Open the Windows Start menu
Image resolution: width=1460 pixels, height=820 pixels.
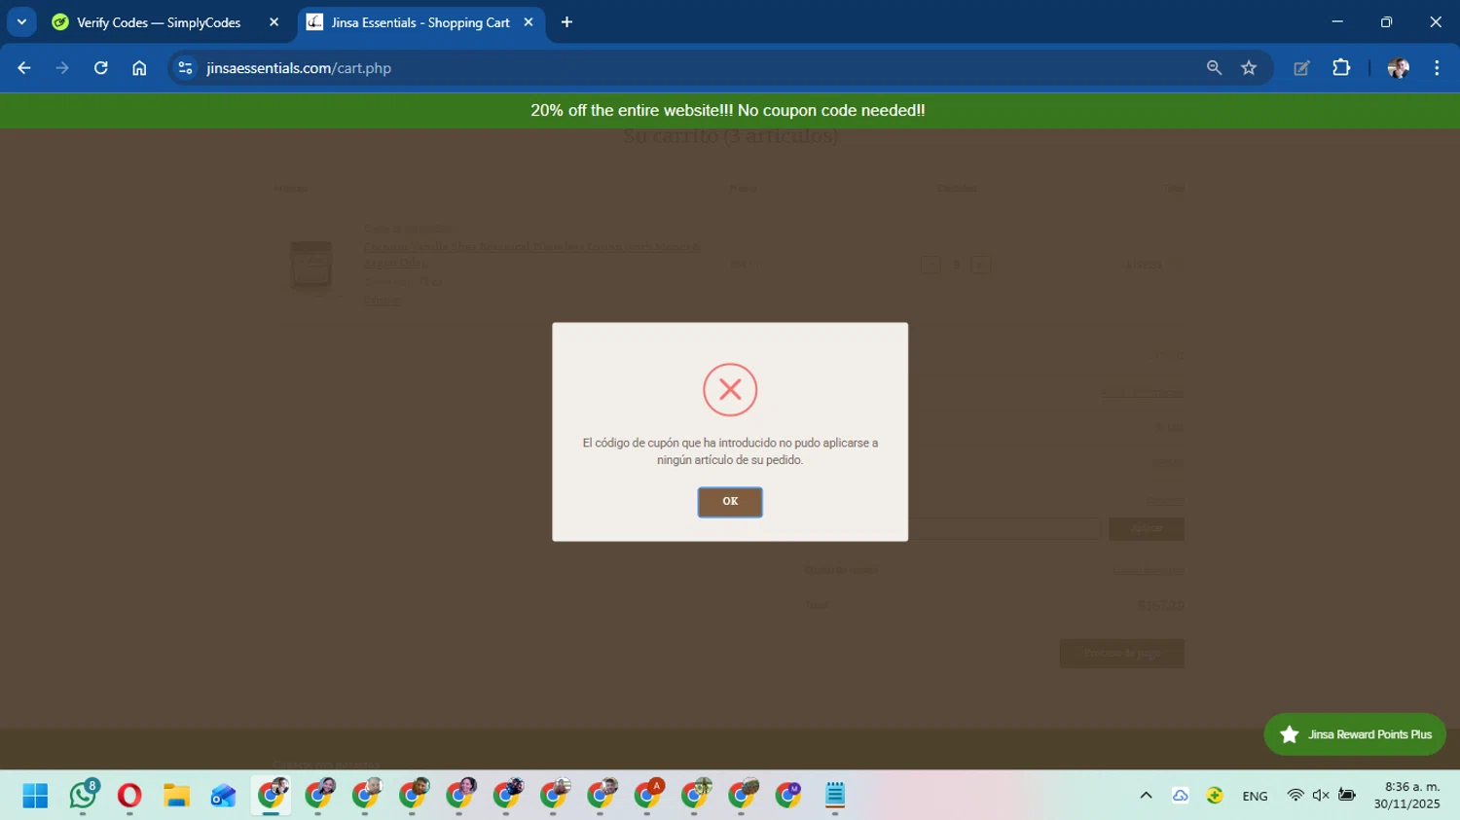pyautogui.click(x=35, y=796)
